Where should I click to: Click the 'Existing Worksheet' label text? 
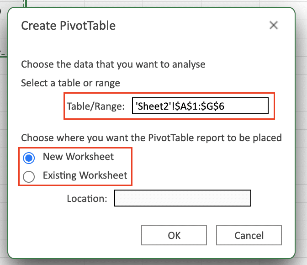click(x=85, y=175)
